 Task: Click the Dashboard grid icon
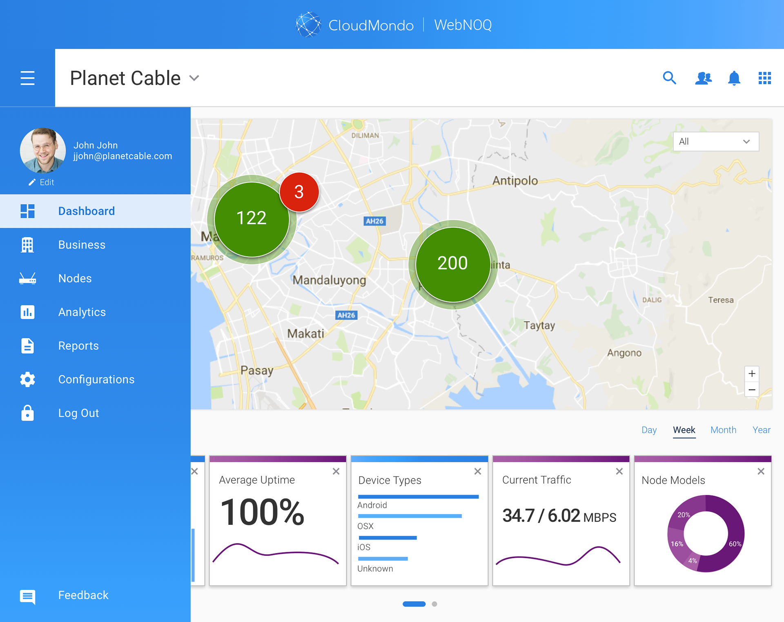tap(27, 211)
